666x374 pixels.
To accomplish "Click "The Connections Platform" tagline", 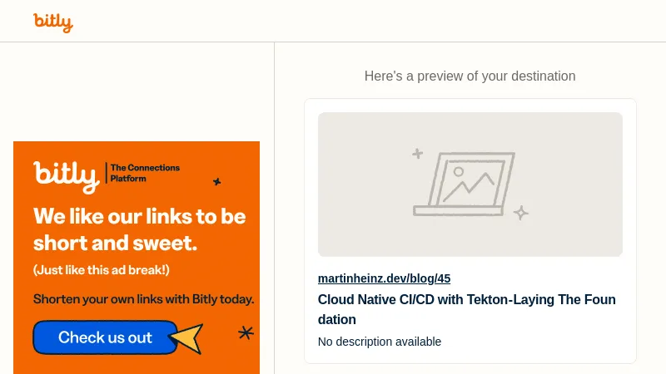I will point(145,173).
